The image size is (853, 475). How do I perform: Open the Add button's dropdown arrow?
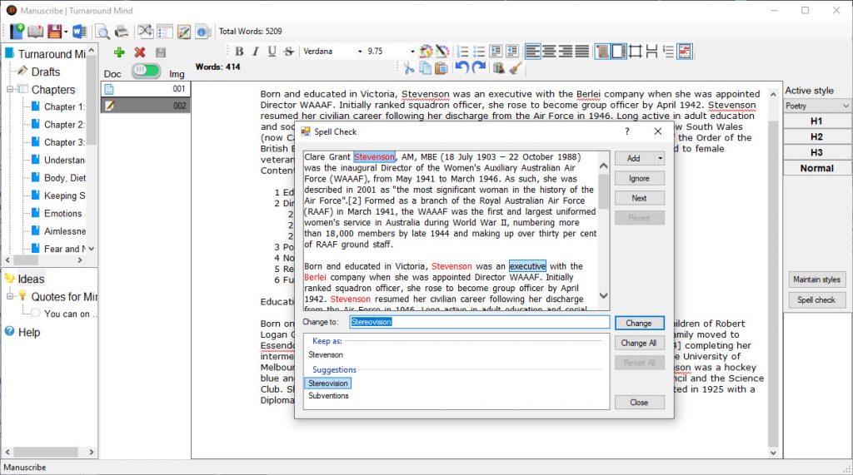point(660,158)
